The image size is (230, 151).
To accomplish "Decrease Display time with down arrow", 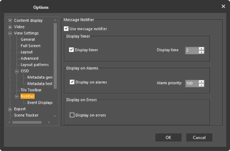I will pyautogui.click(x=201, y=52).
